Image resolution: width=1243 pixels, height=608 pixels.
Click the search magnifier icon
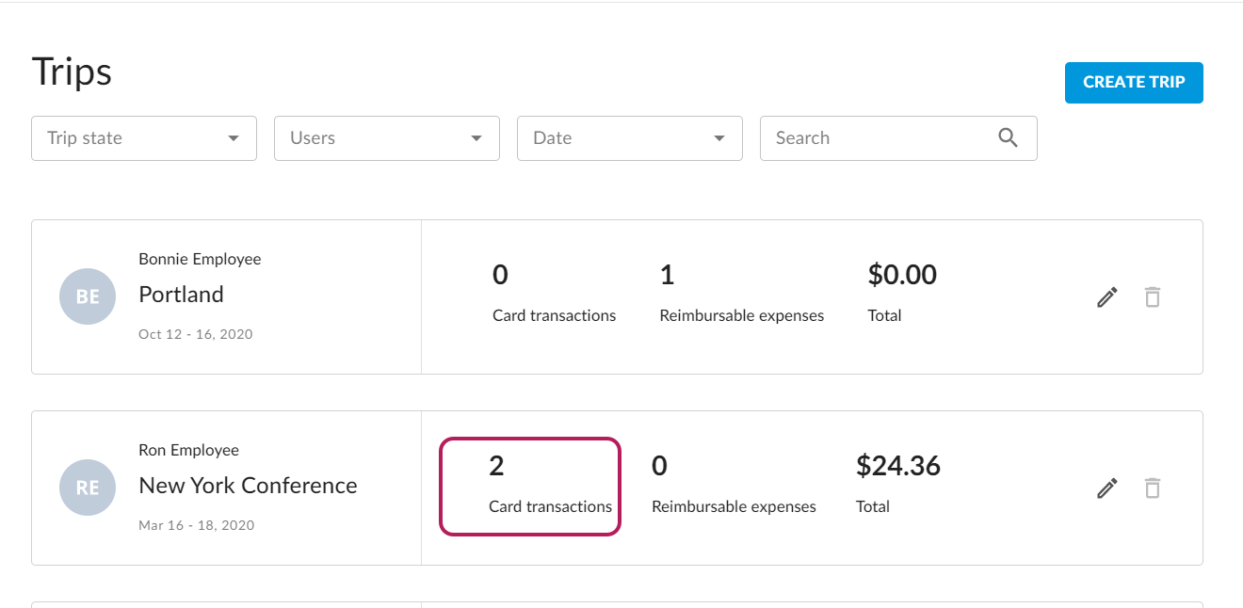coord(1008,138)
